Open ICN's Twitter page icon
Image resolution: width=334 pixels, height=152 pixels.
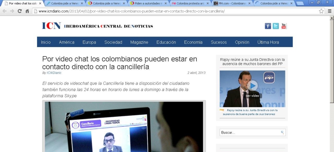(276, 26)
